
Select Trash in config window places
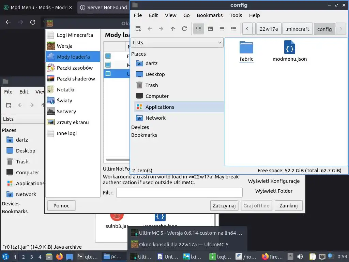coord(179,85)
